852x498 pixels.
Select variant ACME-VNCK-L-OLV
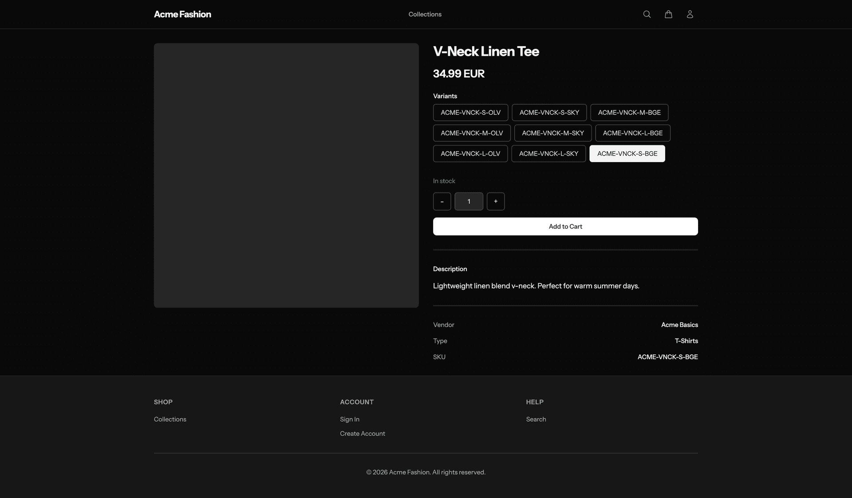[x=470, y=153]
